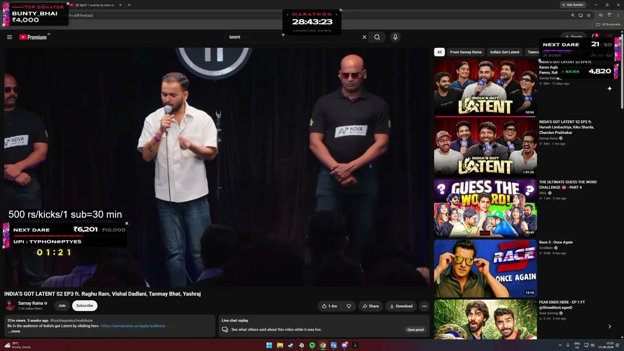Open Spotify from the taskbar

coord(312,346)
